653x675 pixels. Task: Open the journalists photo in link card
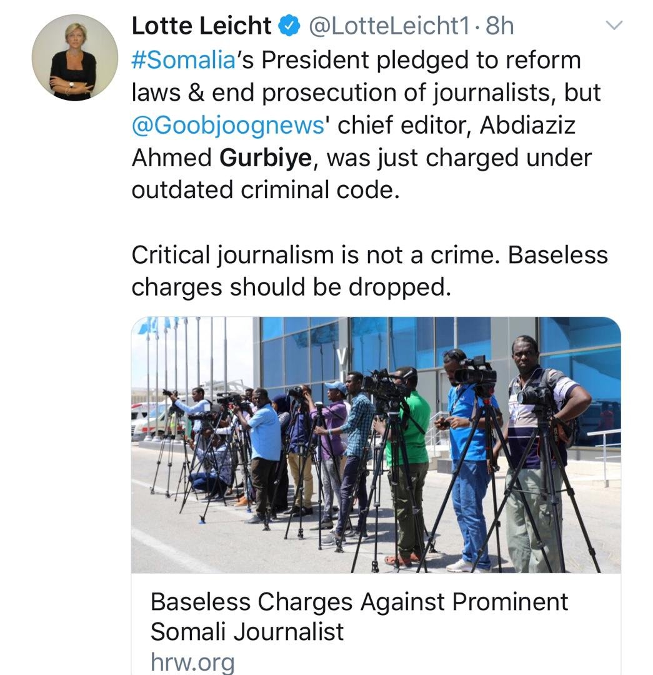tap(376, 444)
